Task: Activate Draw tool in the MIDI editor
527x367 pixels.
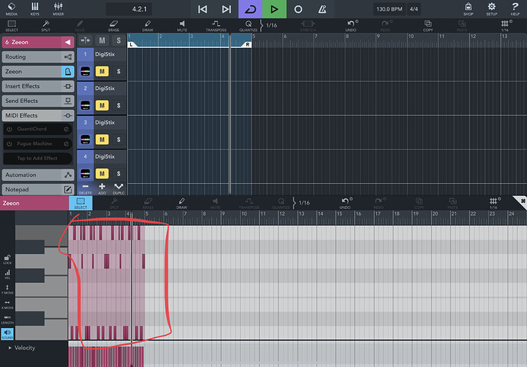Action: tap(181, 203)
